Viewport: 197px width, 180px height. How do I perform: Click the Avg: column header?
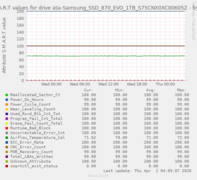click(151, 90)
